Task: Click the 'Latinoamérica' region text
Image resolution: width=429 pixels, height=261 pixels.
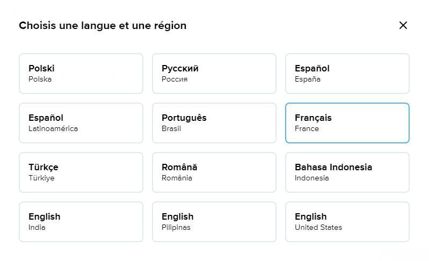Action: point(53,129)
